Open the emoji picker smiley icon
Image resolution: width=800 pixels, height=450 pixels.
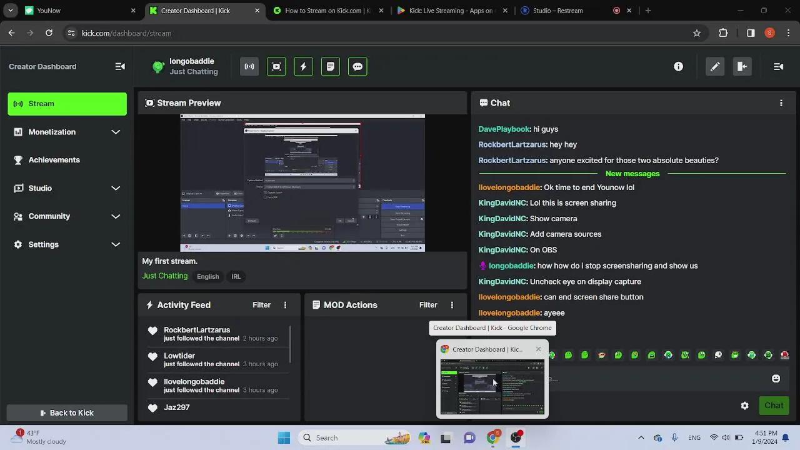776,379
